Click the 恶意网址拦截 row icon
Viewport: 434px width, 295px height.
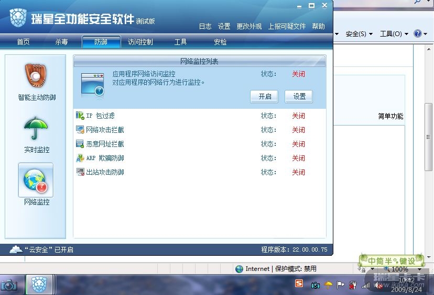coord(80,144)
